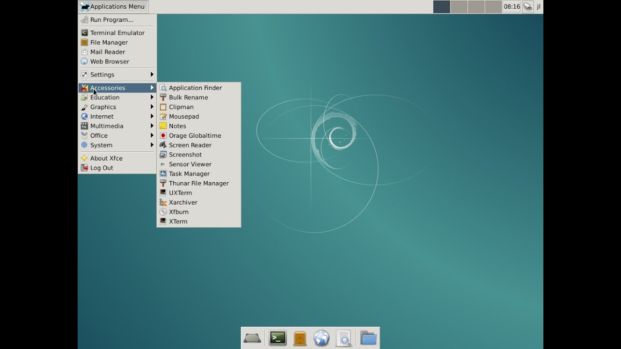The width and height of the screenshot is (621, 349).
Task: Click the Application Finder magnifier icon
Action: point(163,88)
